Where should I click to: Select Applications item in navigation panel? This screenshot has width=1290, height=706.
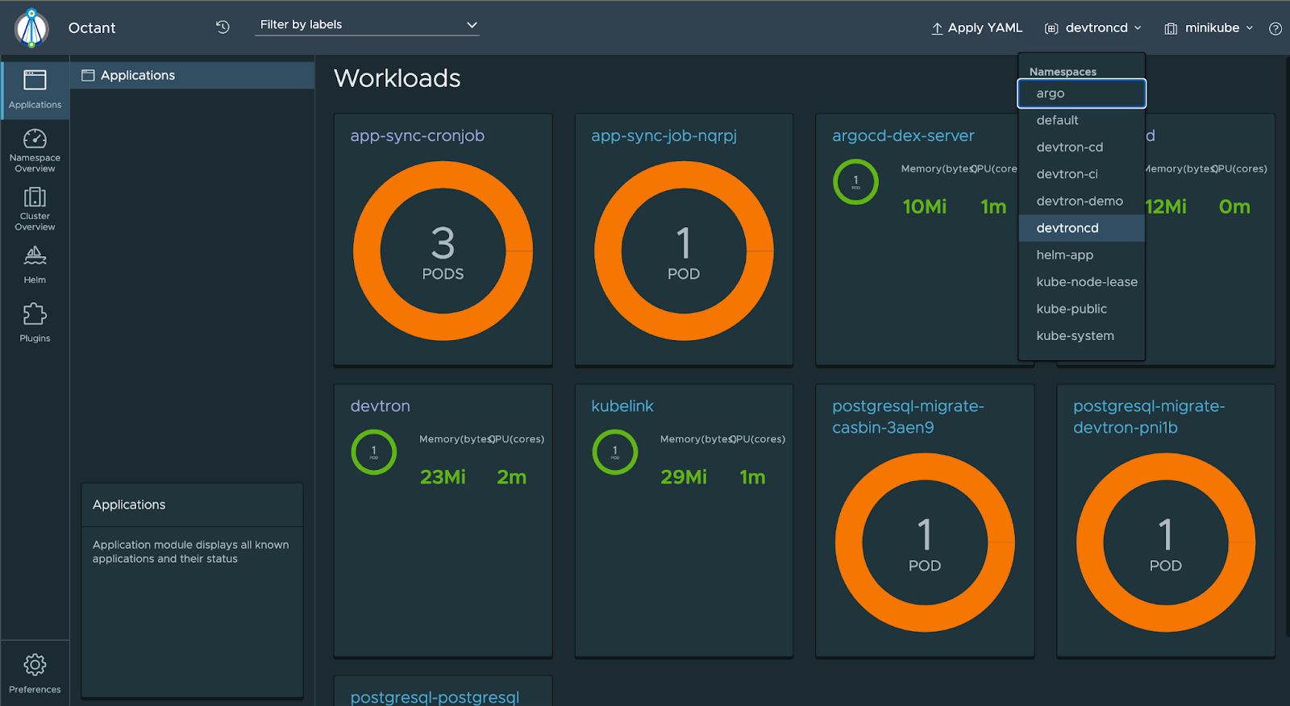pos(138,76)
